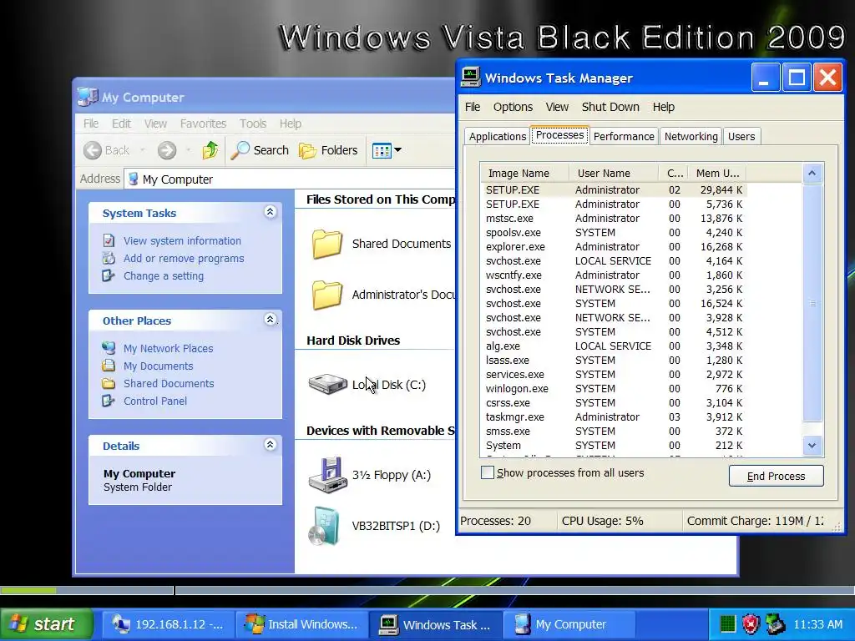Open Search in My Computer toolbar
The image size is (855, 641).
tap(260, 150)
